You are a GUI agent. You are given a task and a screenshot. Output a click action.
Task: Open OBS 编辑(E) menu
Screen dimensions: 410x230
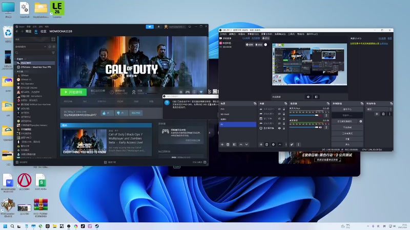coord(232,34)
